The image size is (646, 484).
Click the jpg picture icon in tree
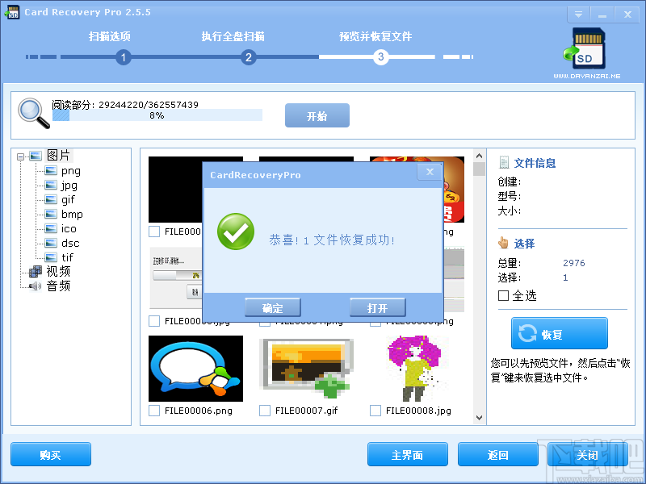pos(51,186)
